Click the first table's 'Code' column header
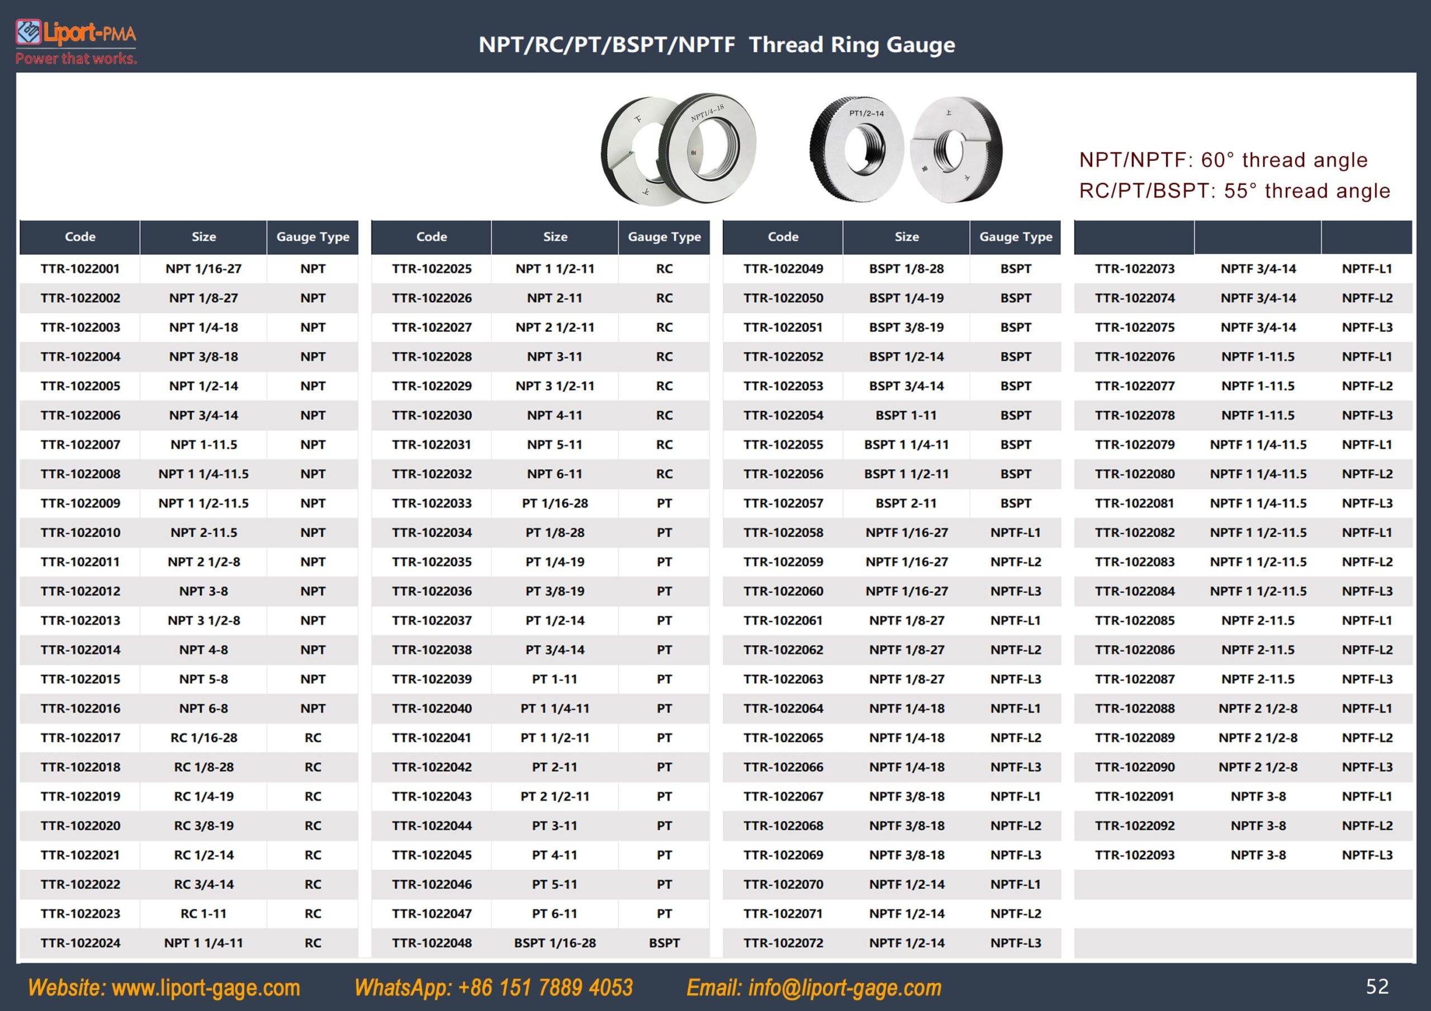The image size is (1431, 1011). pyautogui.click(x=80, y=237)
